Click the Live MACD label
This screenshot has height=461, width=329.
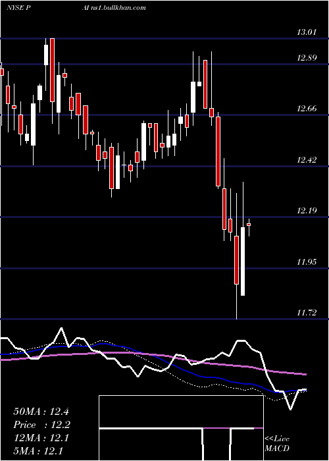[277, 443]
